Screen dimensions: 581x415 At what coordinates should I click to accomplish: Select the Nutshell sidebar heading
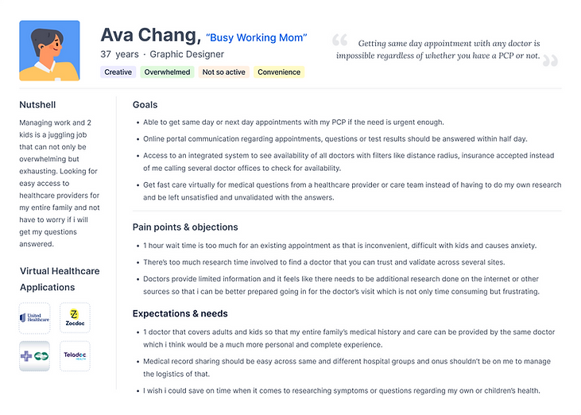point(37,105)
